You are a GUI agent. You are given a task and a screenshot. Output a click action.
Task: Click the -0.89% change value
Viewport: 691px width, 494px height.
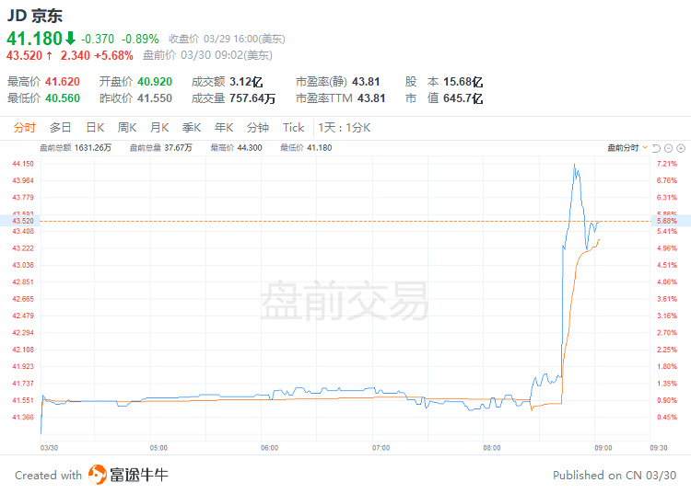(140, 40)
